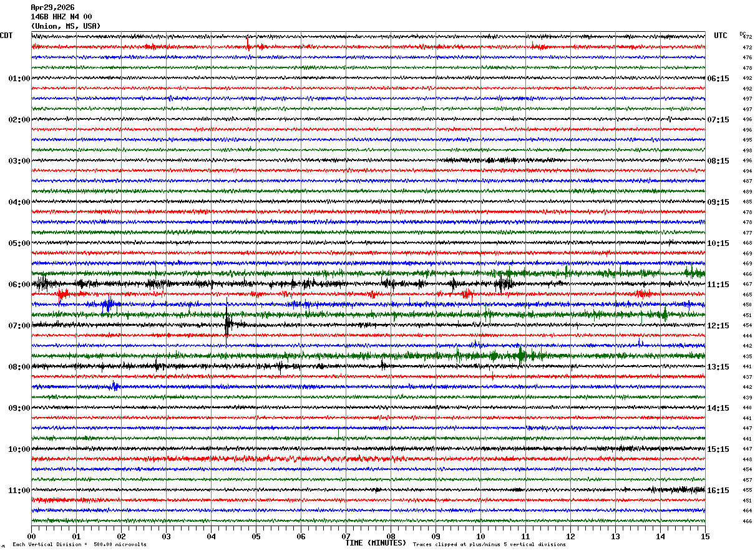Click DC offset value 489
Screen dimensions: 755x553
click(747, 192)
